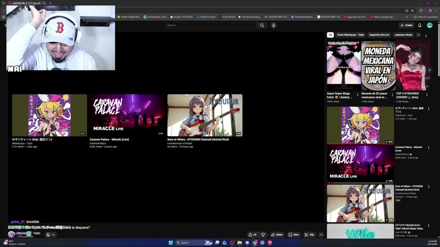Select Japanese Music filter chip

(404, 35)
